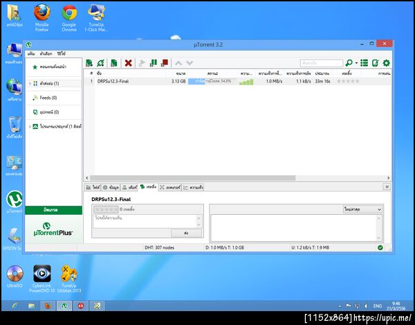Viewport: 415px width, 325px height.
Task: Open CyberLink PowerDVD 10 desktop icon
Action: coord(41,279)
